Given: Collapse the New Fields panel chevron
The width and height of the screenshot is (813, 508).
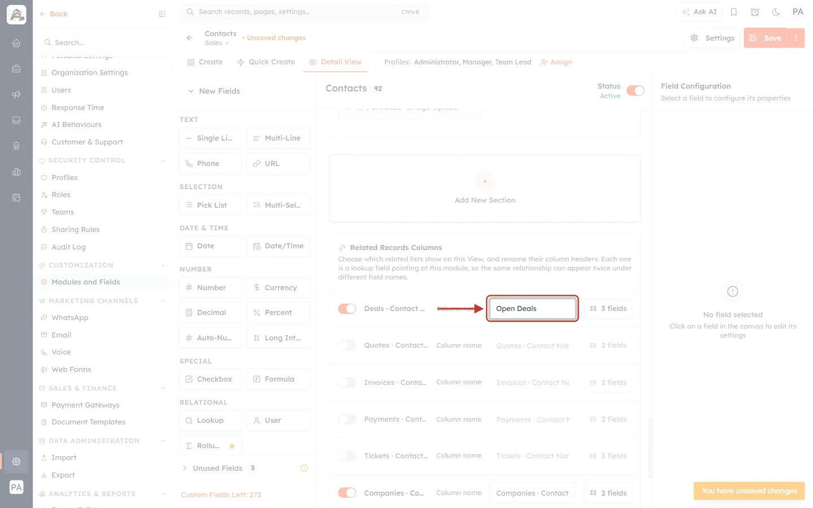Looking at the screenshot, I should click(191, 91).
